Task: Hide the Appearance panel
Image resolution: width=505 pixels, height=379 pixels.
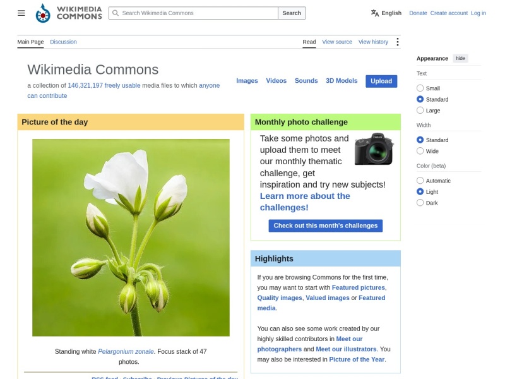Action: point(460,58)
